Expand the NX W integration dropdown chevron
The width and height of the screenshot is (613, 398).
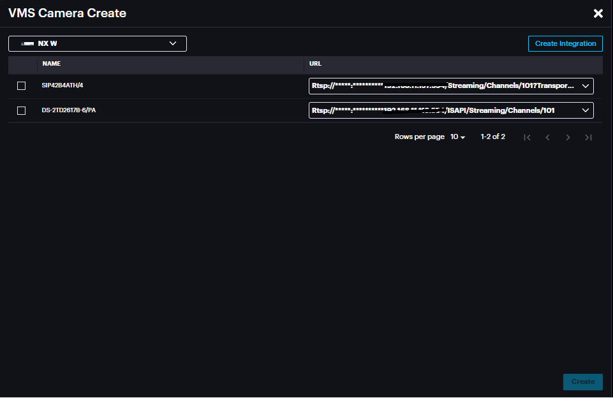pyautogui.click(x=173, y=43)
